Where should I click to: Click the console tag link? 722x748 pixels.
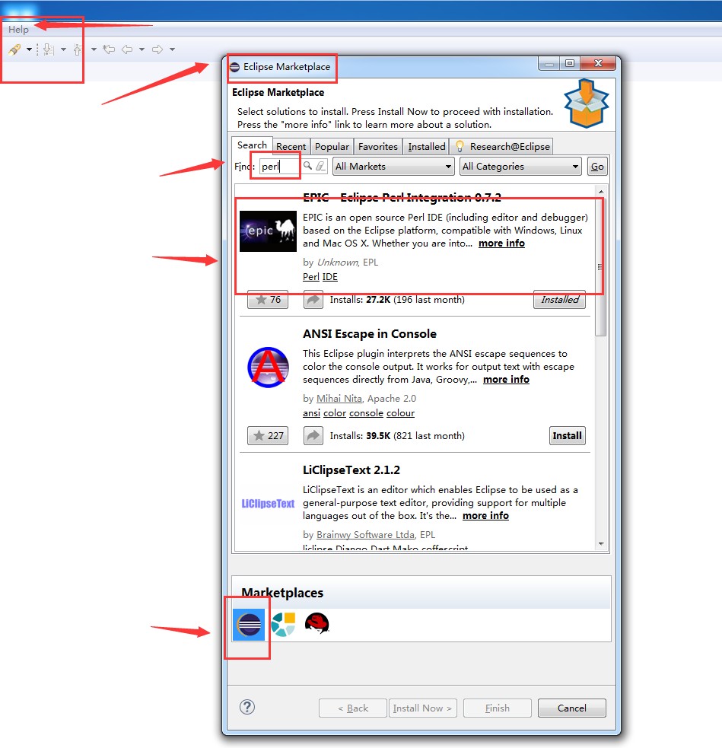point(366,413)
